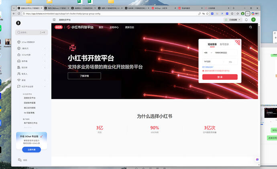Open the notification bell icon
Image resolution: width=277 pixels, height=169 pixels.
pos(246,20)
